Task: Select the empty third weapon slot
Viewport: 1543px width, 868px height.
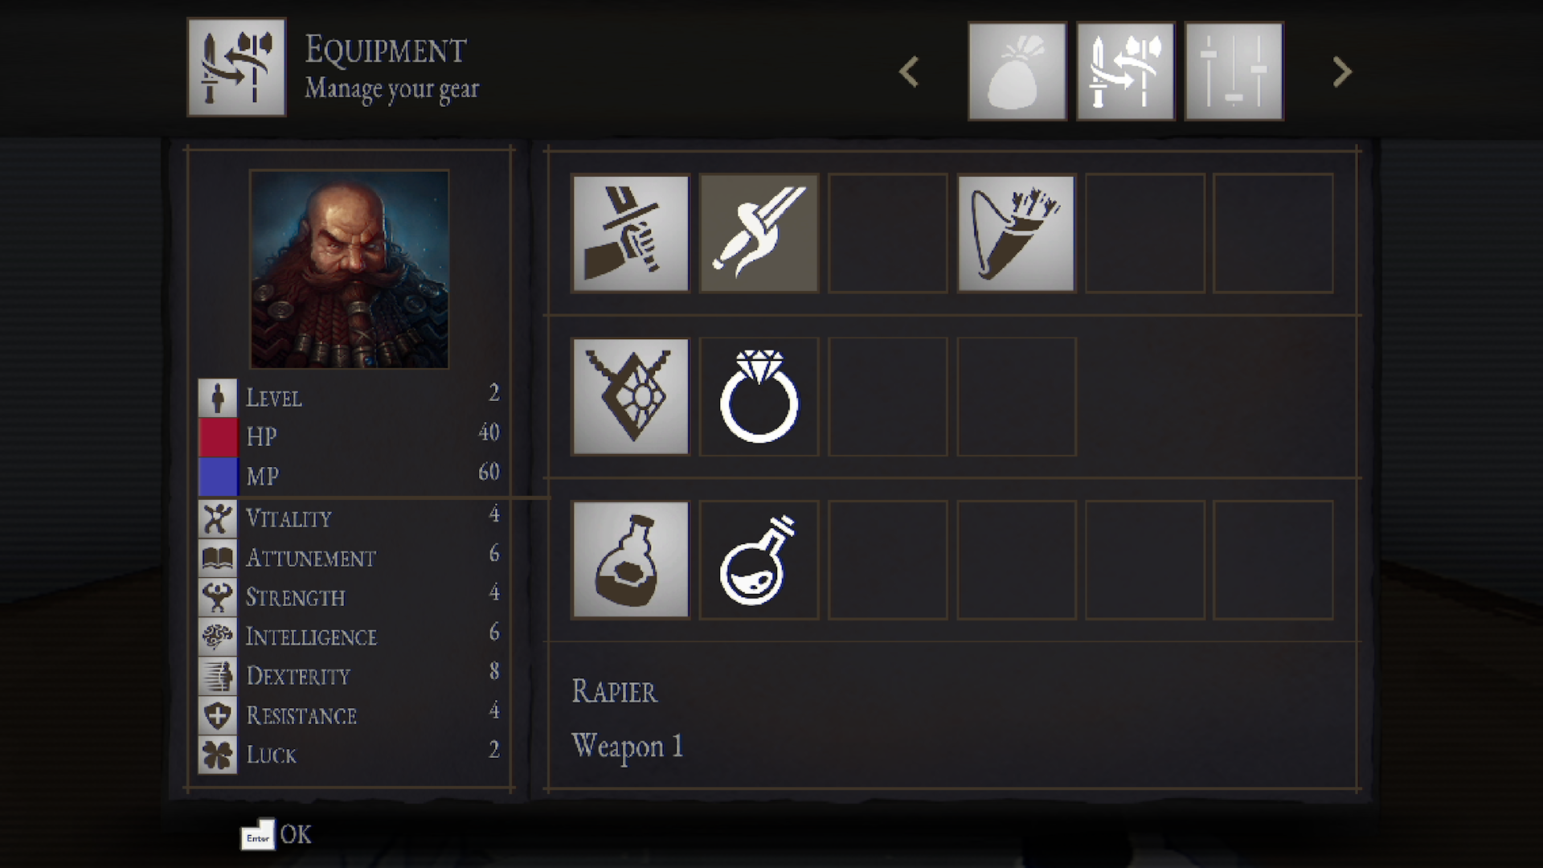Action: point(888,233)
